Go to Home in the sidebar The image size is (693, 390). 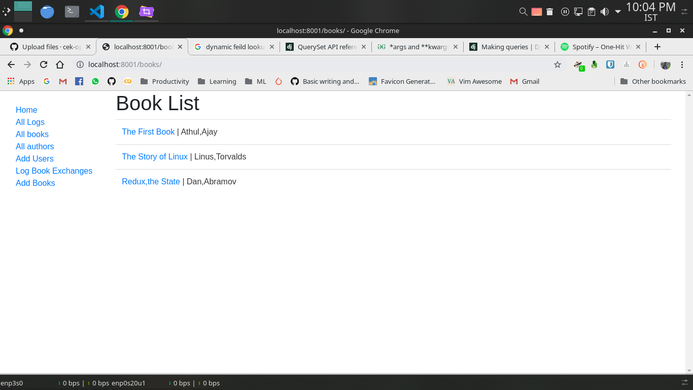(x=26, y=110)
